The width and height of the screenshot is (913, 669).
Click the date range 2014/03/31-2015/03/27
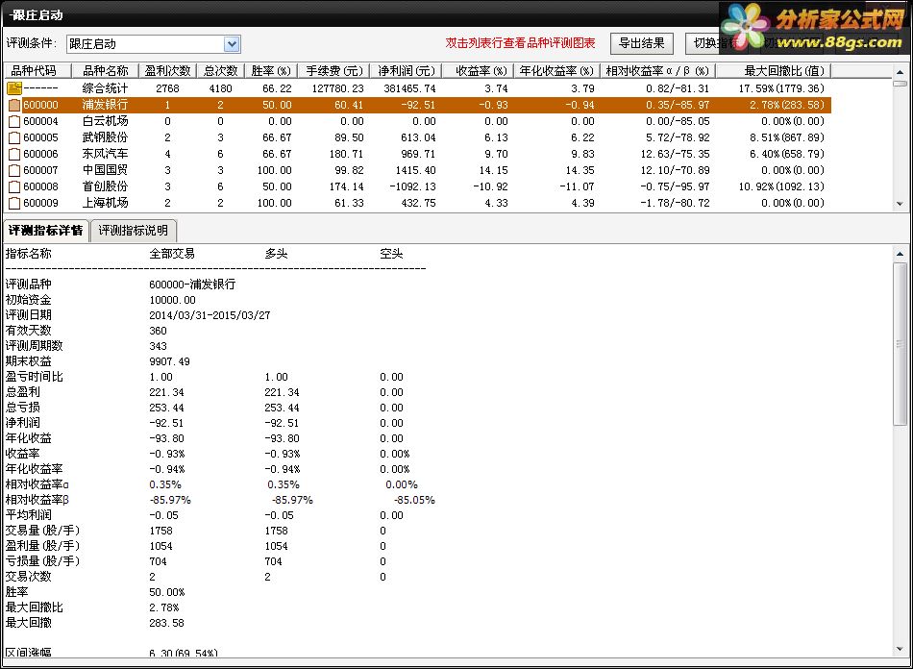[x=210, y=315]
